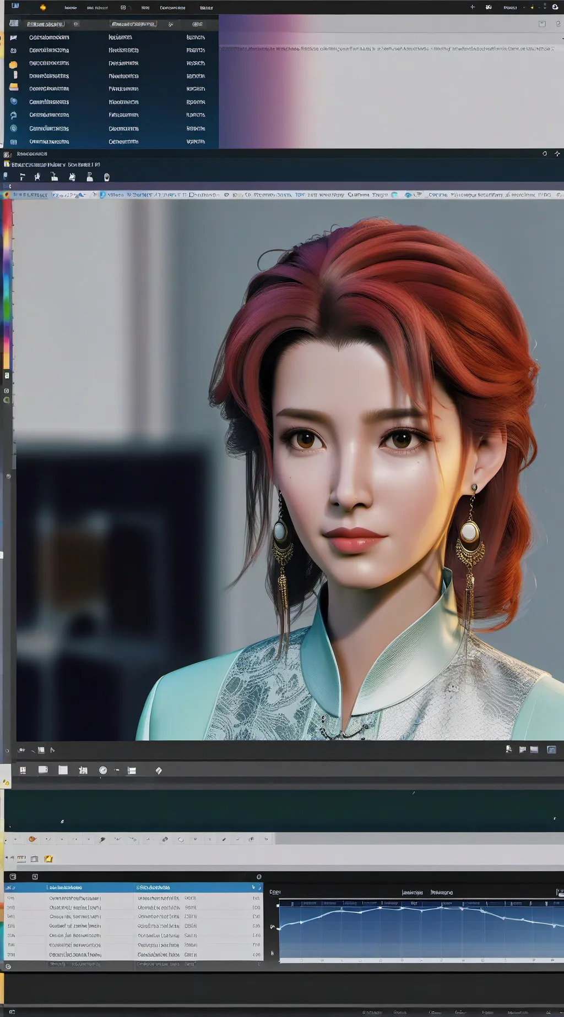The height and width of the screenshot is (1017, 564).
Task: Click the orange flame icon in the top bar
Action: point(43,7)
